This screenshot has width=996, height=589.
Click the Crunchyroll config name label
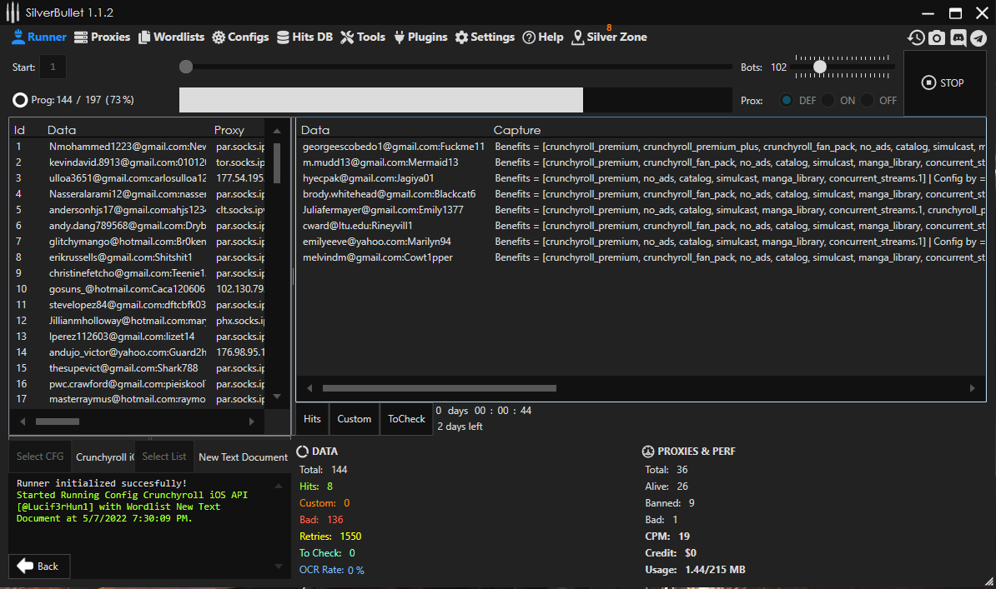[x=105, y=457]
